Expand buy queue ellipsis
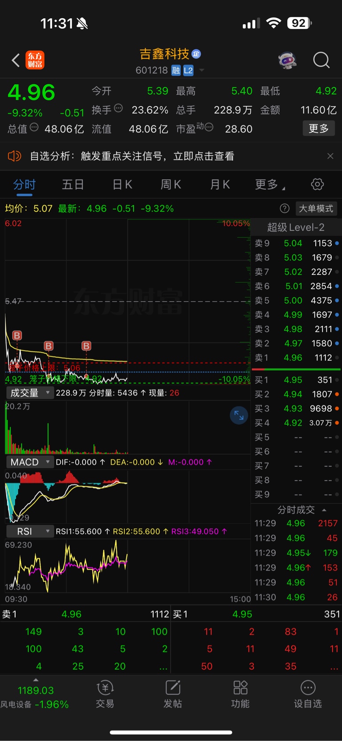Viewport: 342px width, 741px height. [x=334, y=667]
